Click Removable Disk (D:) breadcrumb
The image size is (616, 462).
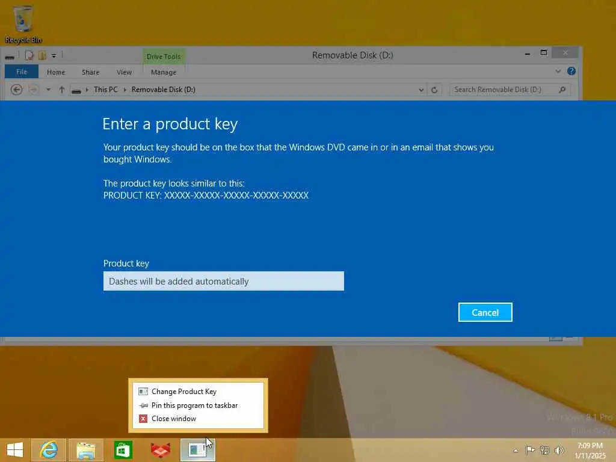click(x=164, y=90)
